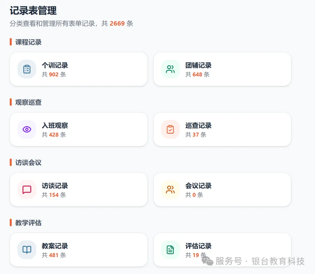The image size is (315, 274).
Task: Open the 教案记录 card
Action: pos(78,250)
